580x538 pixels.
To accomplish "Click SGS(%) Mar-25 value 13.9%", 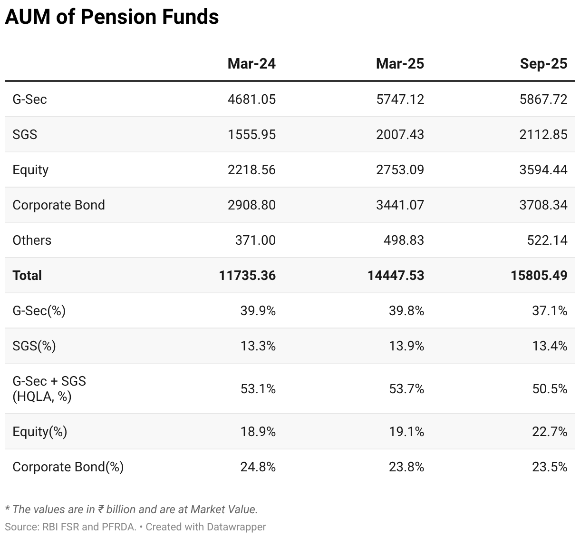I will point(406,346).
